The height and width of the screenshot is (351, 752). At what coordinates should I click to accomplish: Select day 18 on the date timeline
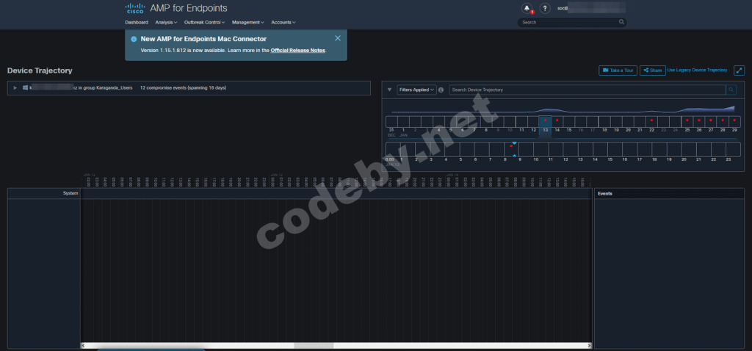(x=604, y=121)
